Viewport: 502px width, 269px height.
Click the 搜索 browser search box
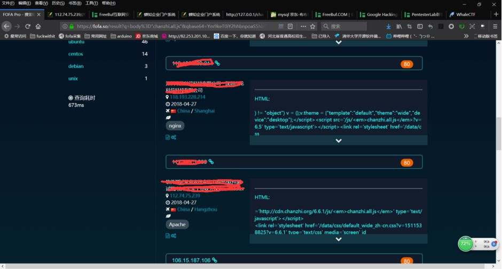344,26
